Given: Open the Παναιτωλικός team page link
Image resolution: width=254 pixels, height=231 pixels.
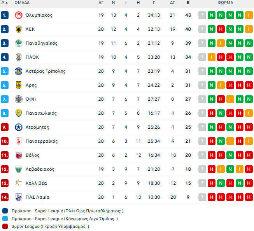Looking at the screenshot, I should tap(41, 113).
